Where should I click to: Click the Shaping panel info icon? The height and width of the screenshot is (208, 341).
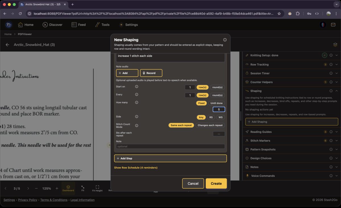(331, 91)
